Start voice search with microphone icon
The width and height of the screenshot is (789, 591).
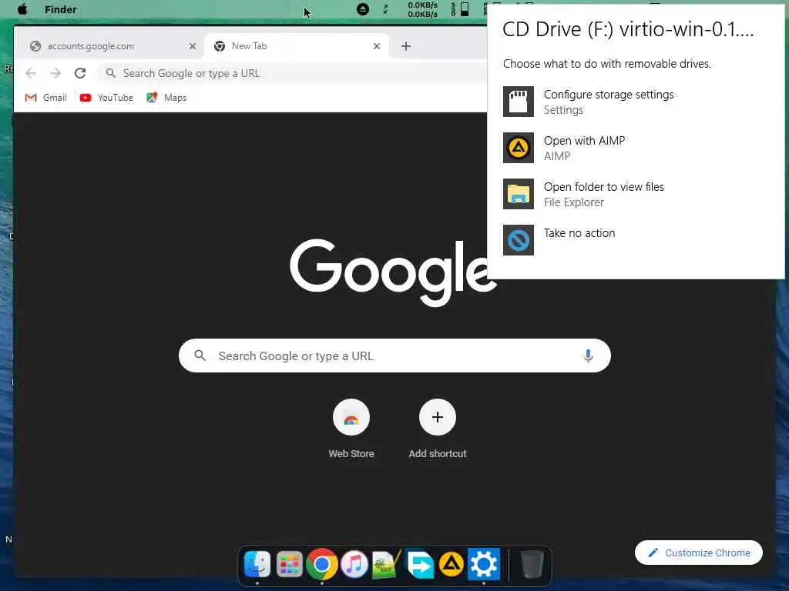click(588, 356)
